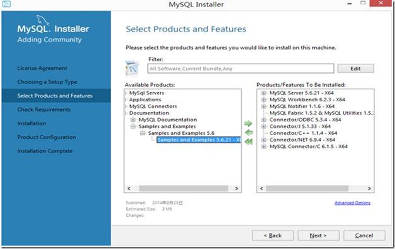
Task: Select MySQL Fabric 1.5.2 & MySQL Utilities item
Action: click(x=322, y=113)
